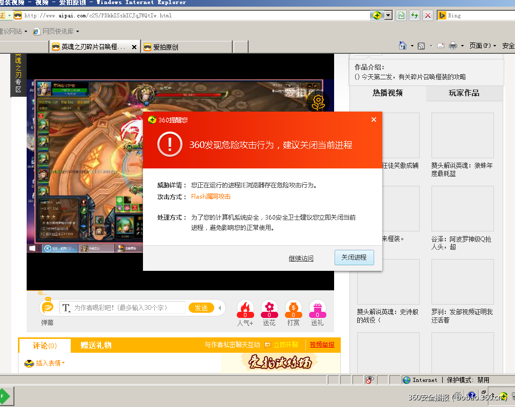This screenshot has width=515, height=407.
Task: Open the 评论(0) comments tab
Action: coord(44,346)
